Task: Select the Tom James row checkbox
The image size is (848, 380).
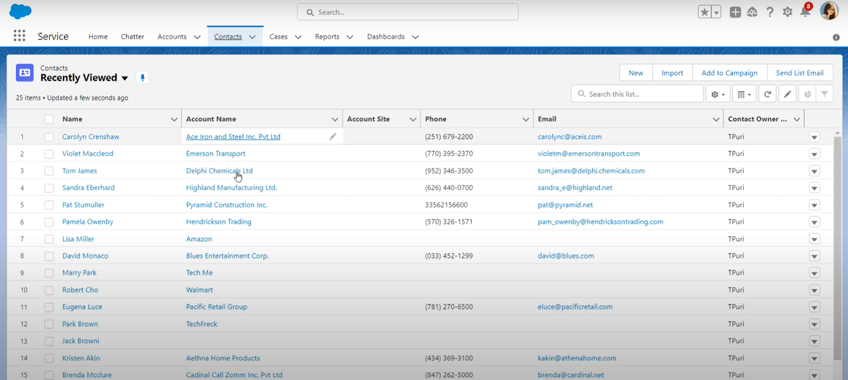Action: pyautogui.click(x=49, y=171)
